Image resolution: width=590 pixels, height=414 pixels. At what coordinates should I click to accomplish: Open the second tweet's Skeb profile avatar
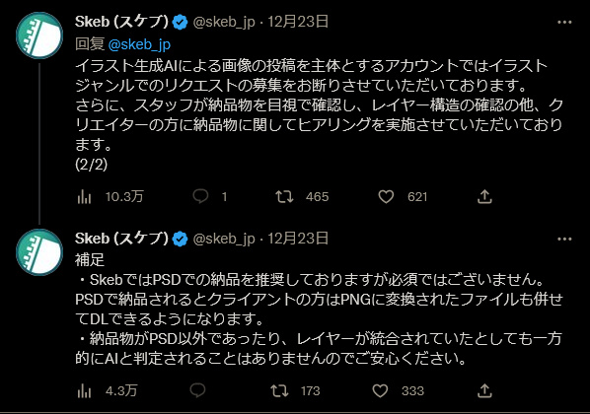coord(39,252)
